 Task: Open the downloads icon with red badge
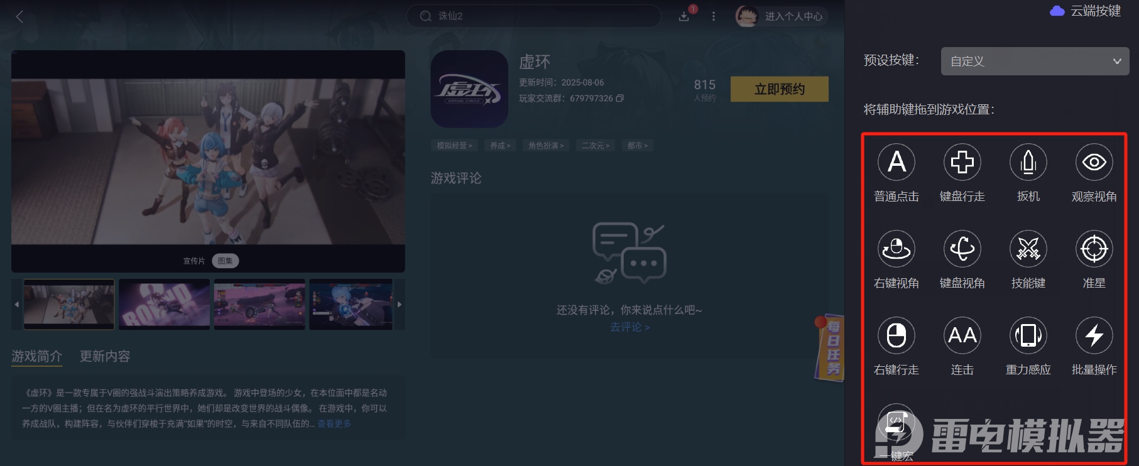(685, 15)
